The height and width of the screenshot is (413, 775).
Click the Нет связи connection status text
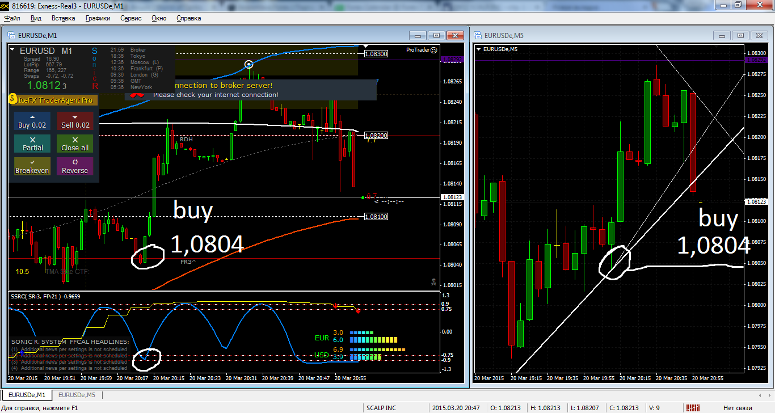pyautogui.click(x=737, y=408)
